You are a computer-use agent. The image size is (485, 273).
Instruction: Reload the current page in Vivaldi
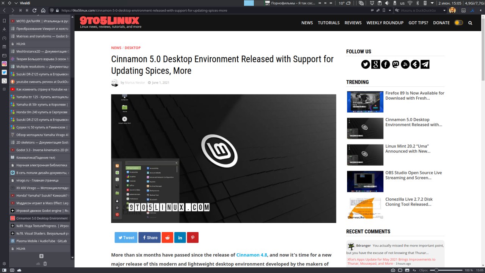[x=35, y=11]
